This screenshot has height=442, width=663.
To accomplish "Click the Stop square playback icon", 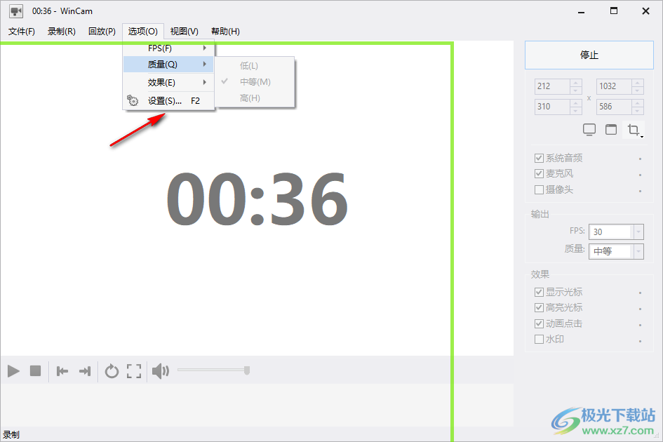I will click(x=36, y=371).
